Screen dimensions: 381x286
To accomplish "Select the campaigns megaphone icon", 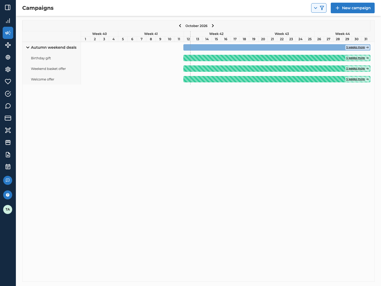I will (8, 33).
